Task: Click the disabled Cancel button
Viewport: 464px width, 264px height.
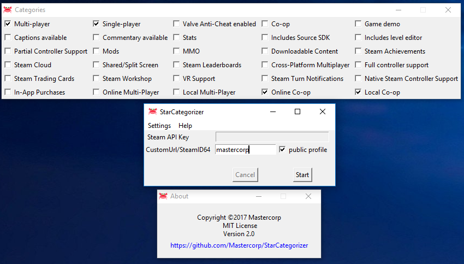Action: 245,175
